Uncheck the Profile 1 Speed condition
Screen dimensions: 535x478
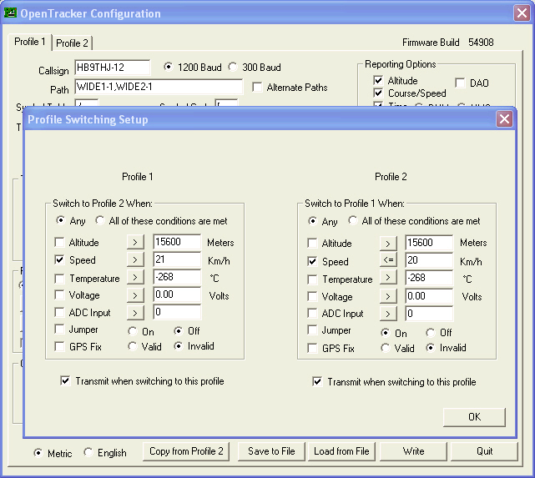coord(59,259)
